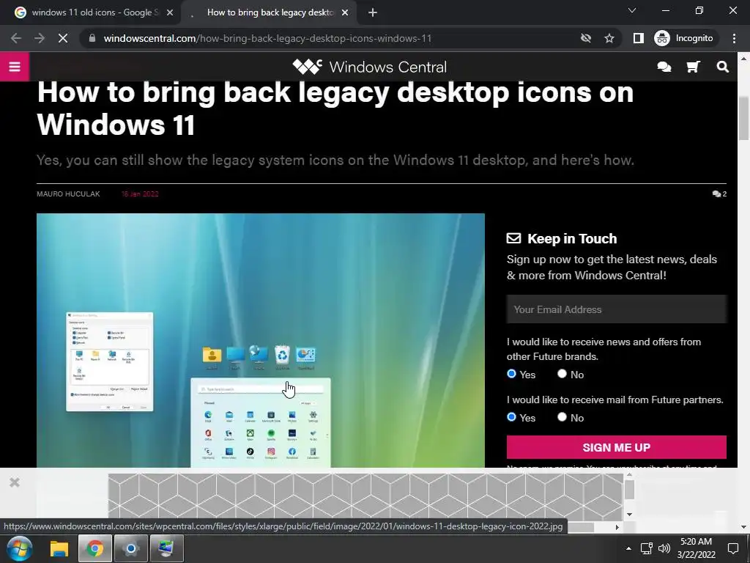Click the page vertical scrollbar thumb
Image resolution: width=750 pixels, height=563 pixels.
click(743, 117)
